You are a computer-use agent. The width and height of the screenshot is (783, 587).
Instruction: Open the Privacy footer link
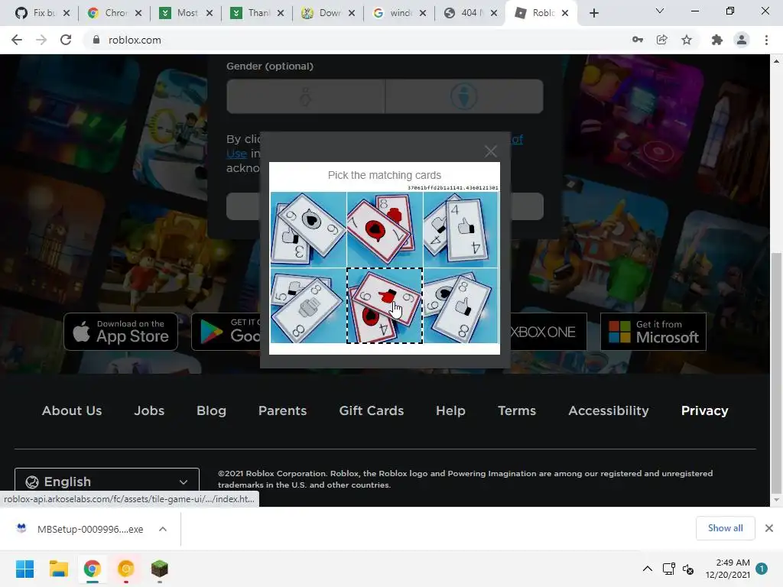(704, 410)
